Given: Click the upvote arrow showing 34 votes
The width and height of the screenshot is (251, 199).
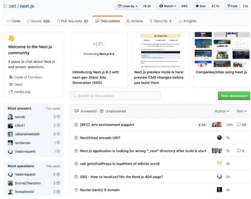Looking at the screenshot, I should tap(200, 125).
